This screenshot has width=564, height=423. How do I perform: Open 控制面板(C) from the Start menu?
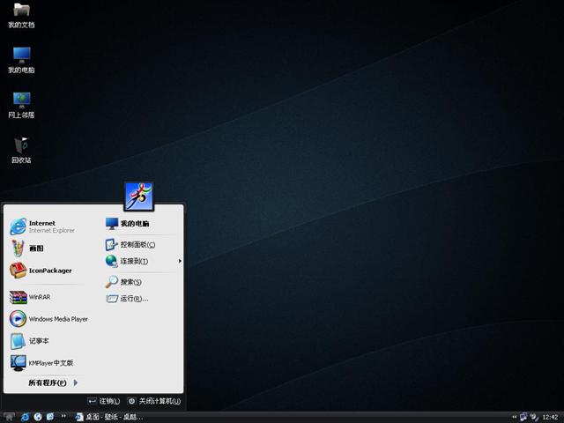pyautogui.click(x=137, y=244)
